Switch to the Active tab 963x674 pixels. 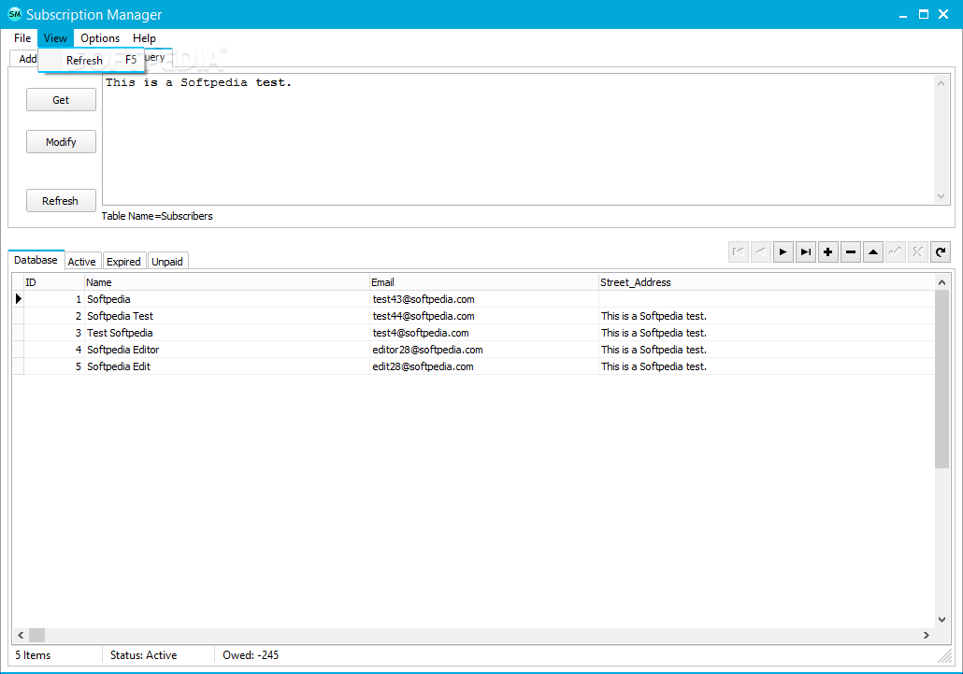click(81, 262)
